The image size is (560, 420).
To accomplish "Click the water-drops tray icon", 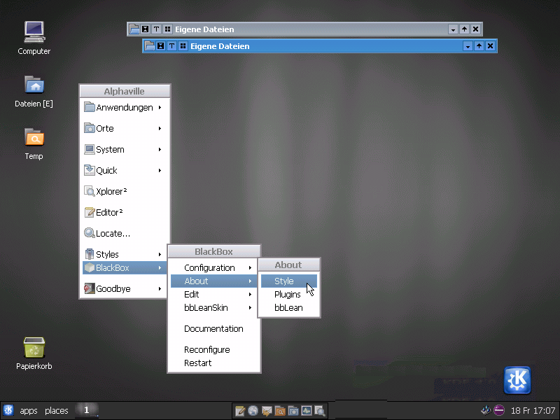I will coord(486,410).
